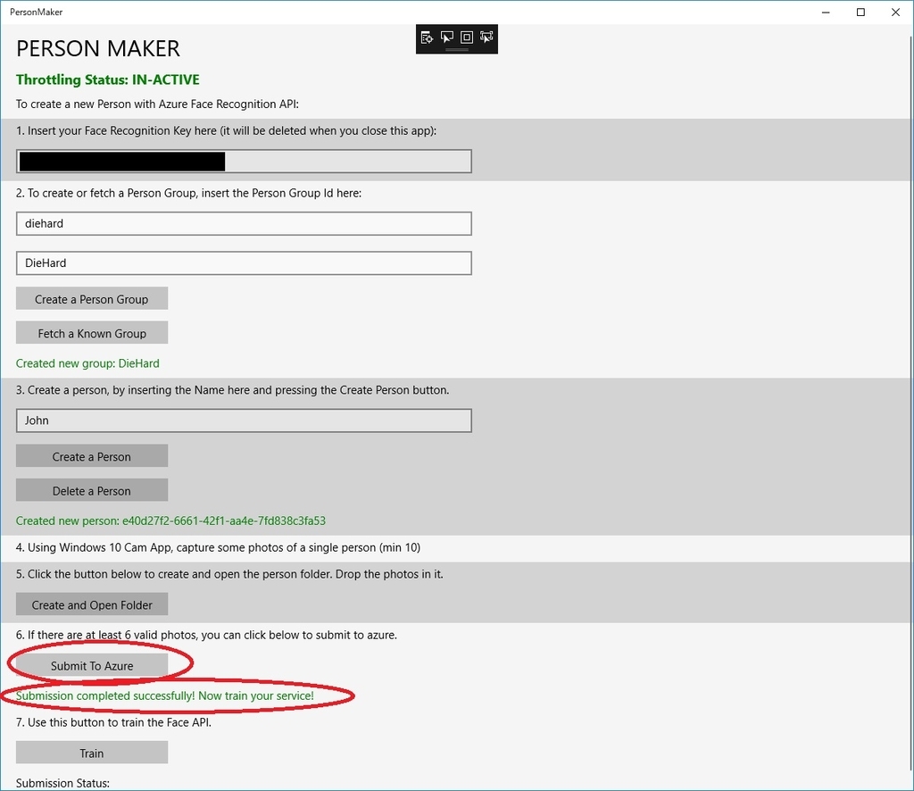Collapse the debug toolbar handle bar
The height and width of the screenshot is (791, 914).
(457, 50)
